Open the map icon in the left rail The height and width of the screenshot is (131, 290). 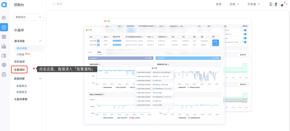4,37
